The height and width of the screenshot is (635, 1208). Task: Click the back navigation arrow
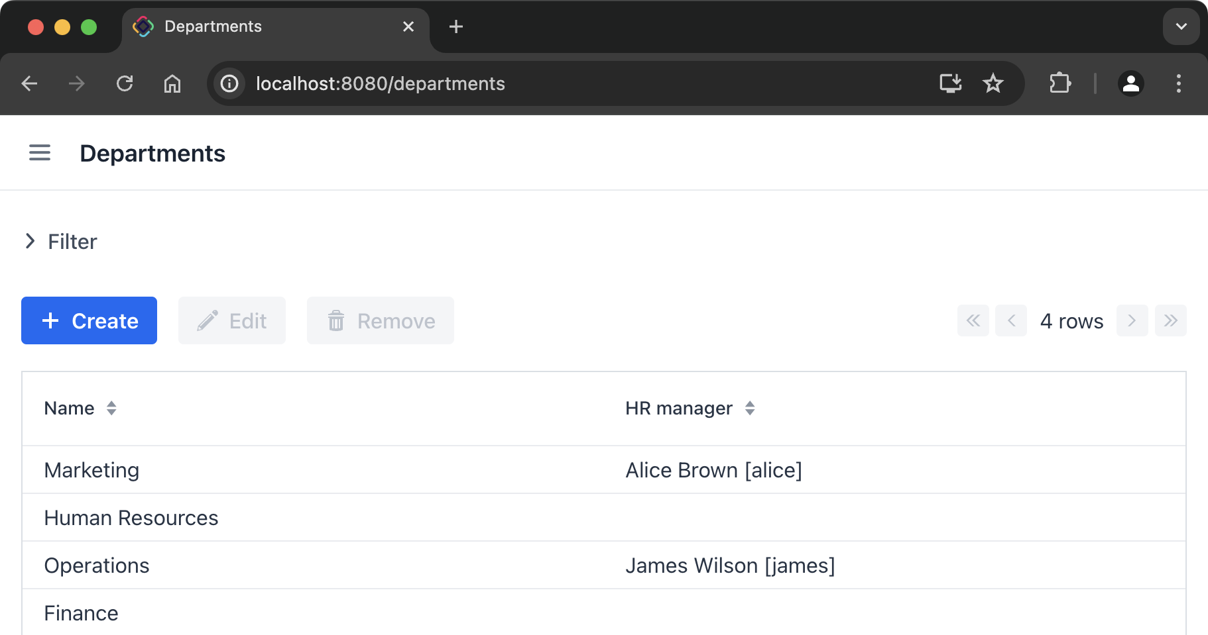click(29, 83)
